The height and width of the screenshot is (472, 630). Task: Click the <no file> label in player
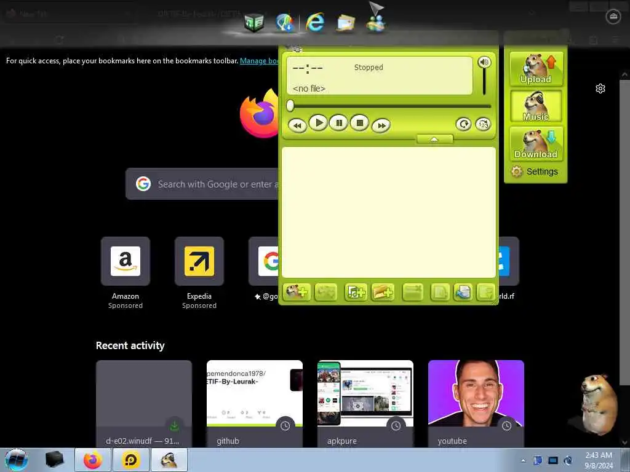[x=309, y=88]
